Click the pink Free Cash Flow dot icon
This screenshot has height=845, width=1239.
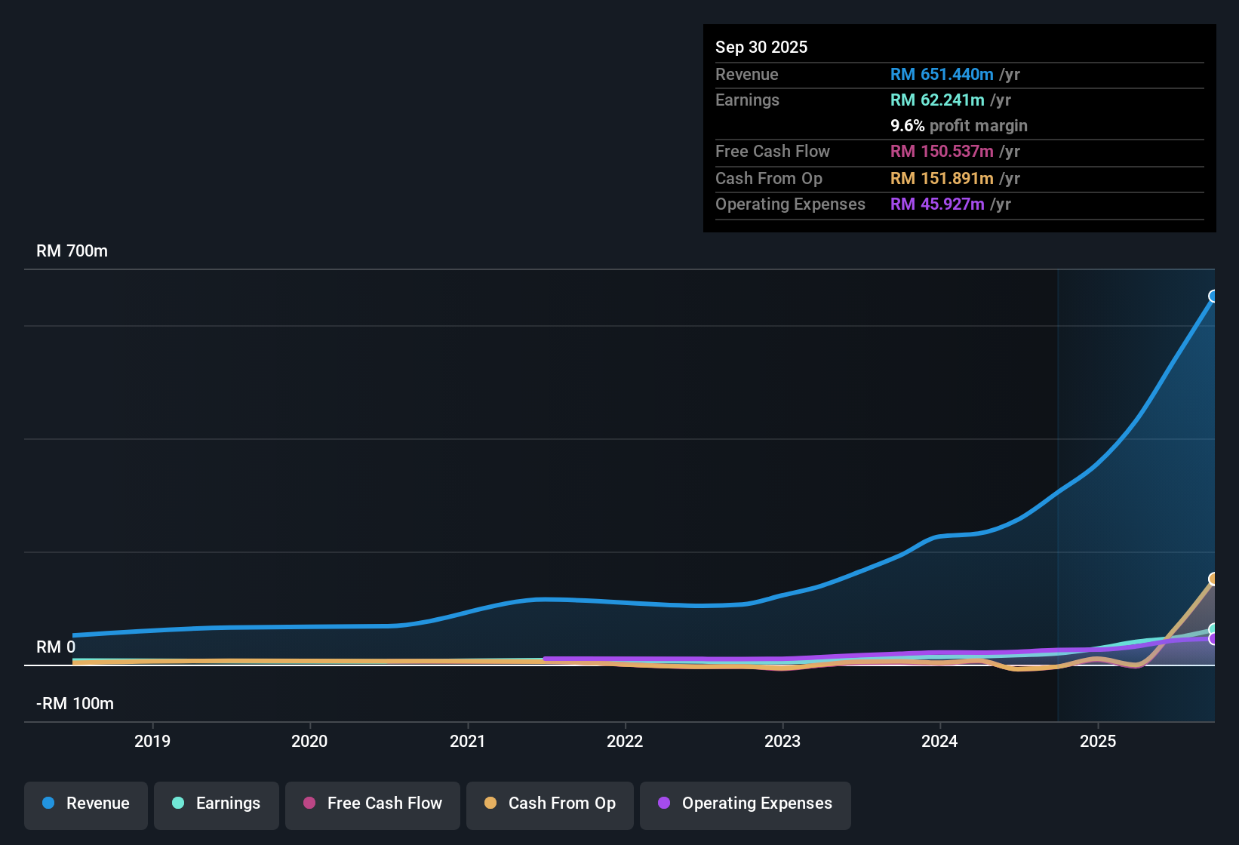[309, 804]
